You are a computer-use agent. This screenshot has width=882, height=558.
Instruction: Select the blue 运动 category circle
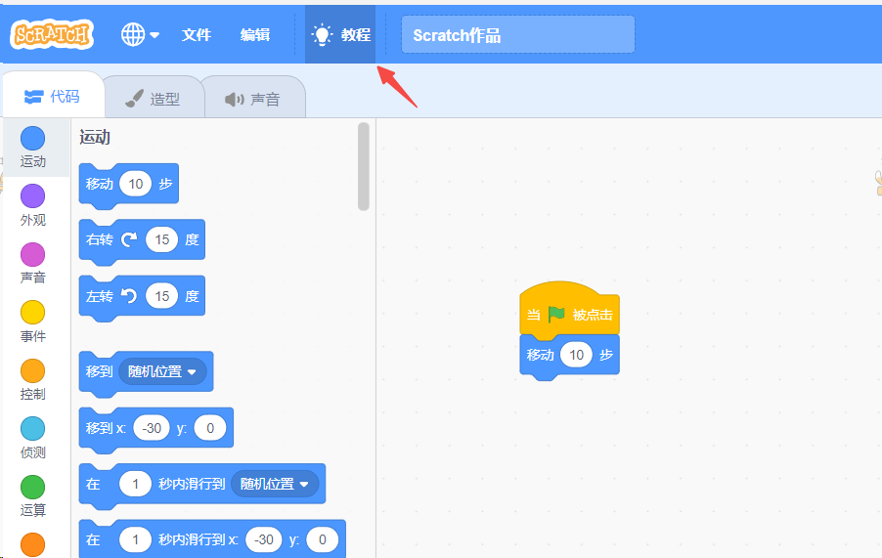point(32,138)
